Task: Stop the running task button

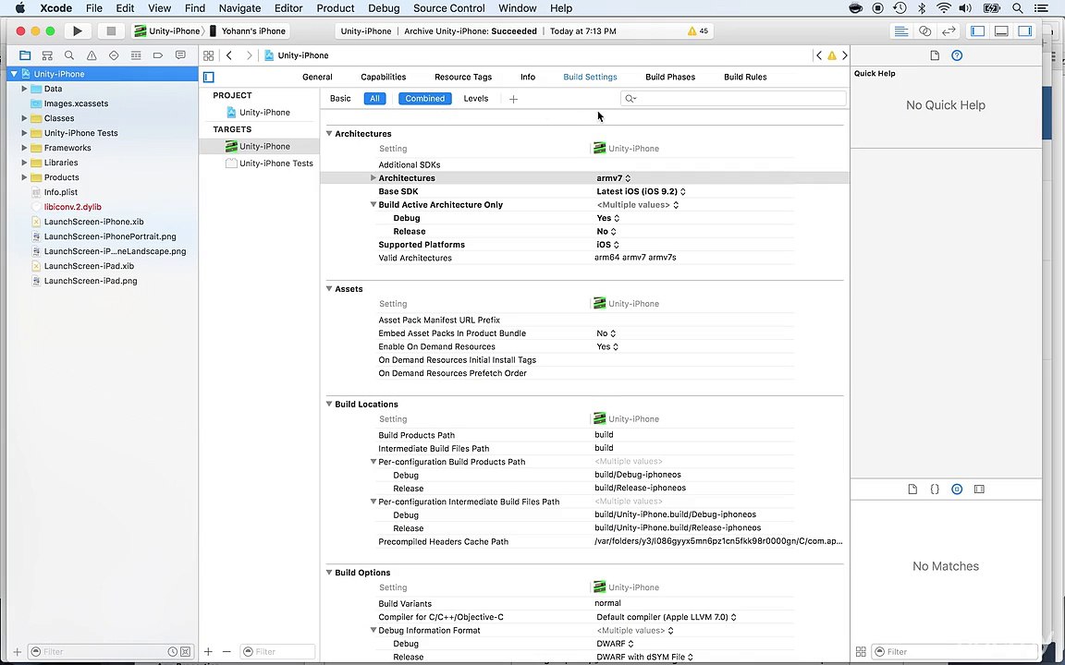Action: [x=111, y=30]
